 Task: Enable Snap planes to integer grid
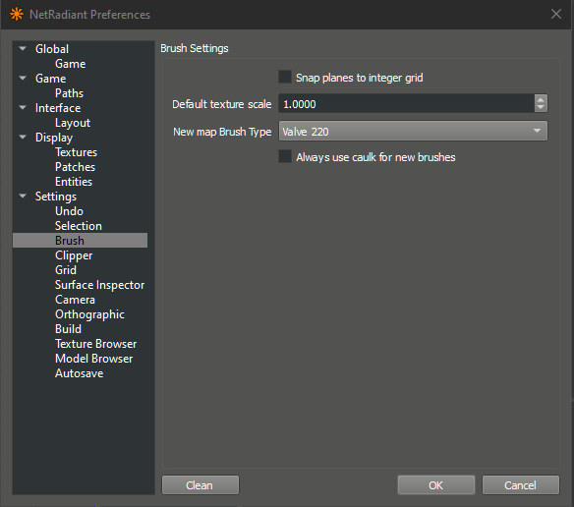point(285,78)
